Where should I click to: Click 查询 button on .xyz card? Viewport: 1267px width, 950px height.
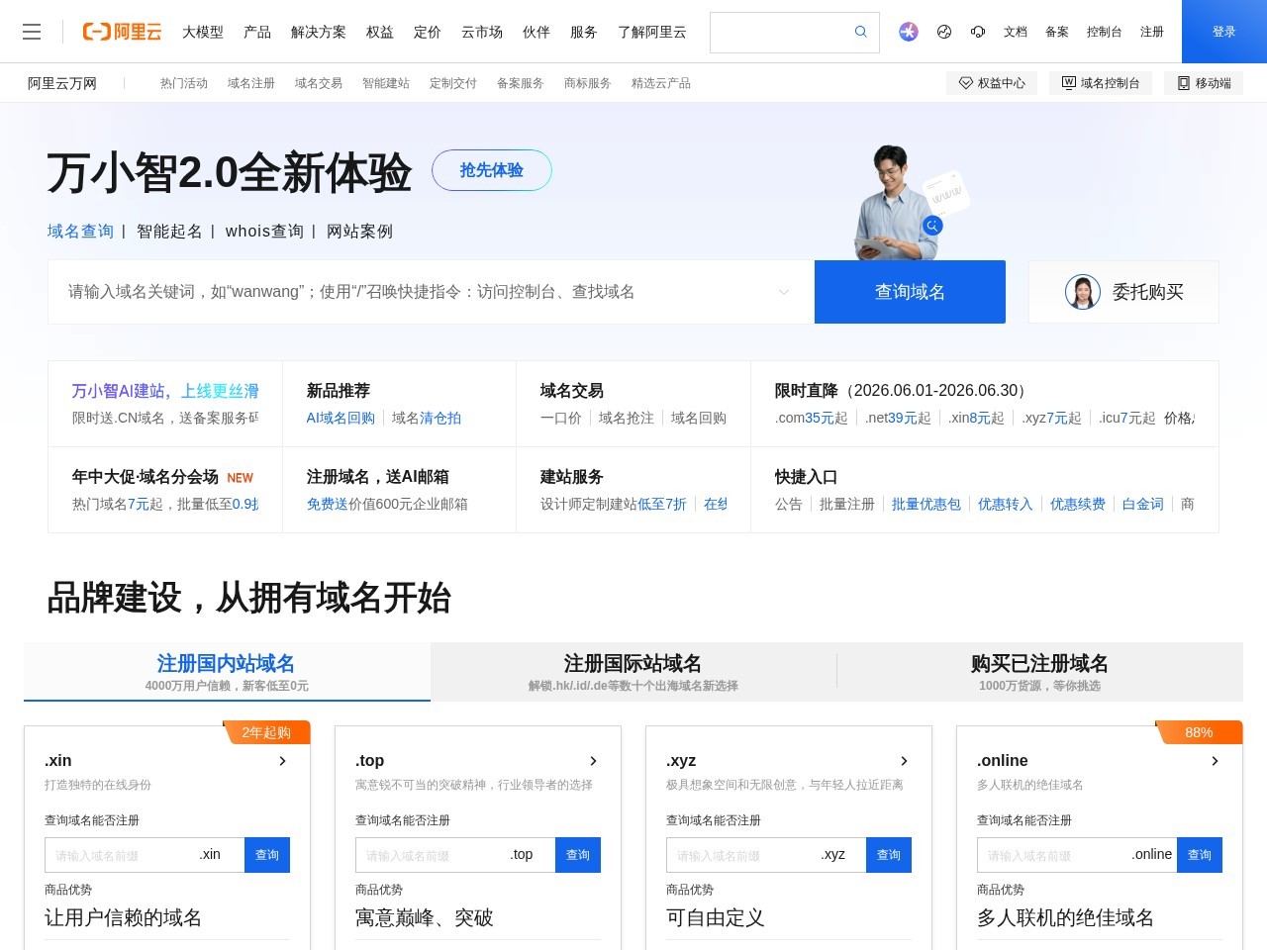tap(889, 855)
